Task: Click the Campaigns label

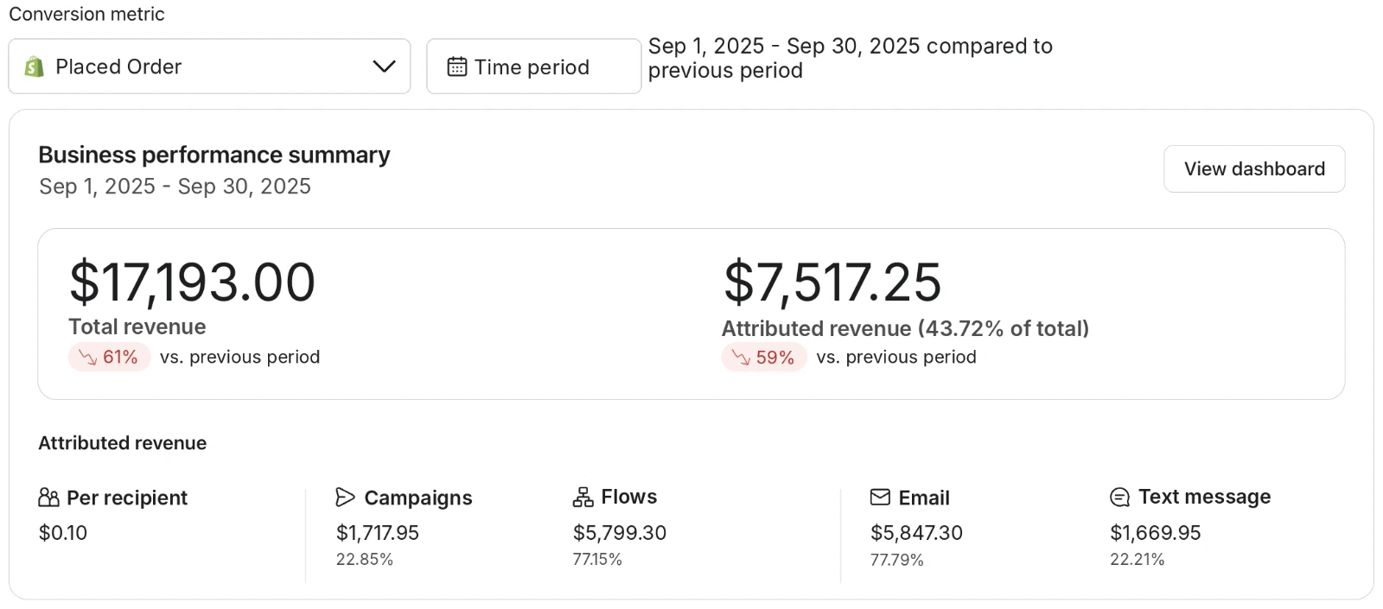Action: 418,498
